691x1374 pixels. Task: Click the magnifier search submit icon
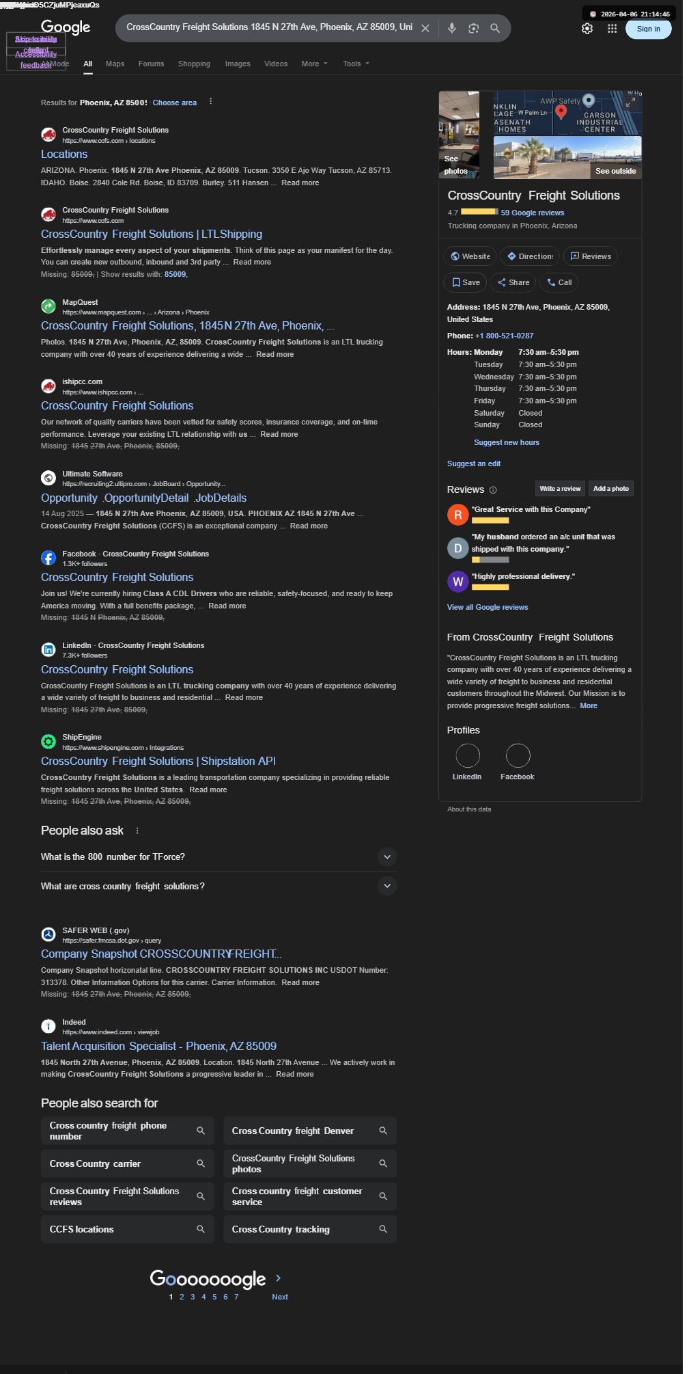pyautogui.click(x=495, y=28)
